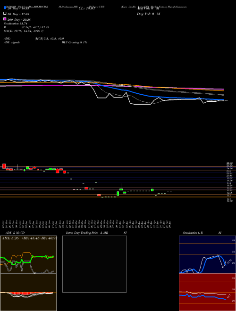Click the 'MACD: 13.76, 14.74, -0.98' readout

[x=22, y=31]
